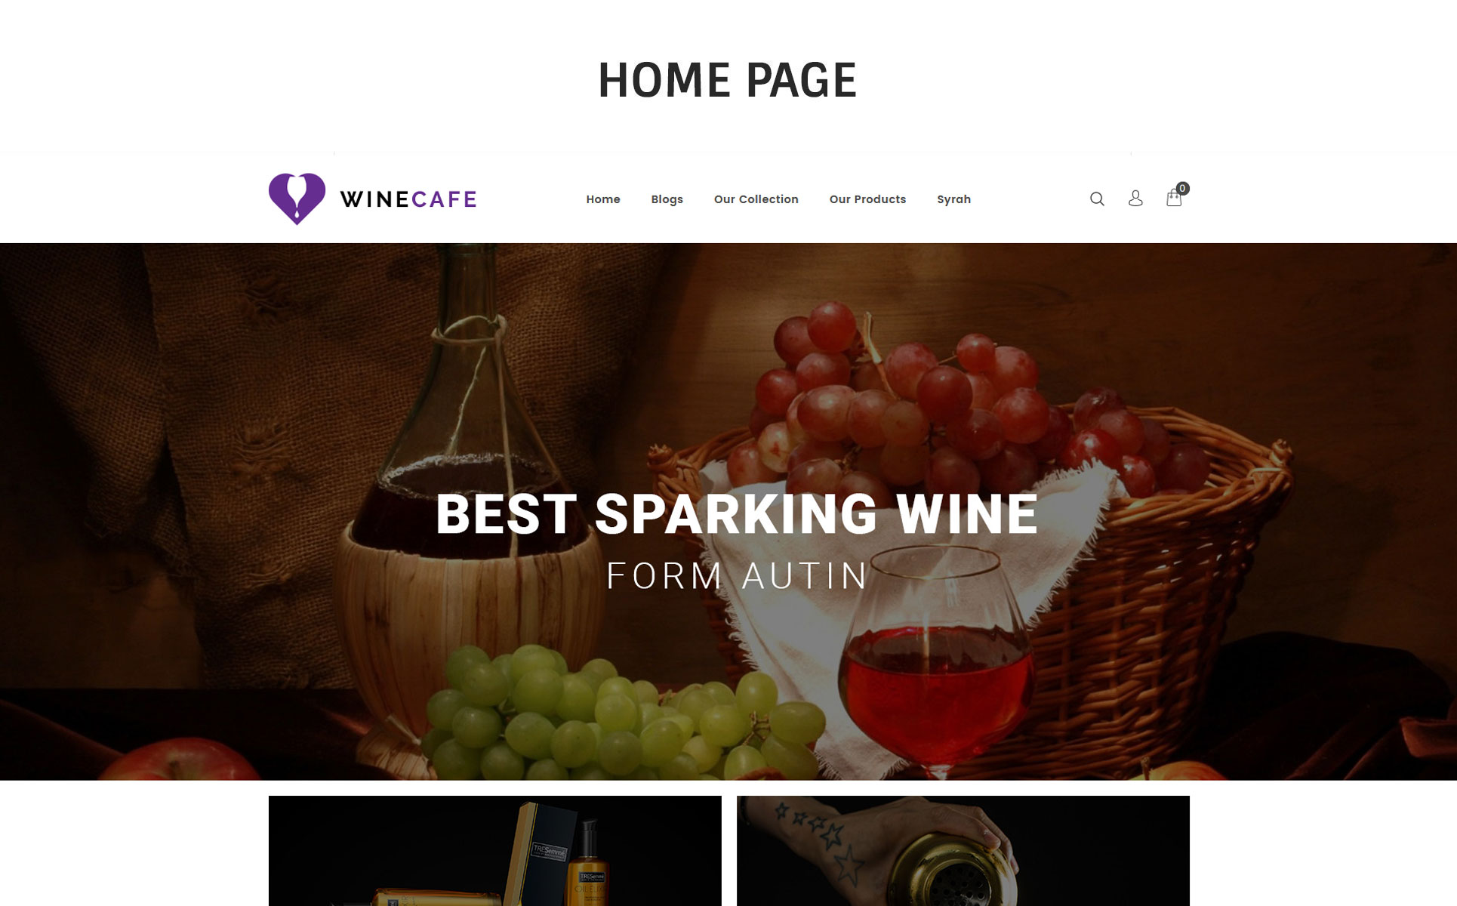Click the cart item count badge

click(1182, 188)
